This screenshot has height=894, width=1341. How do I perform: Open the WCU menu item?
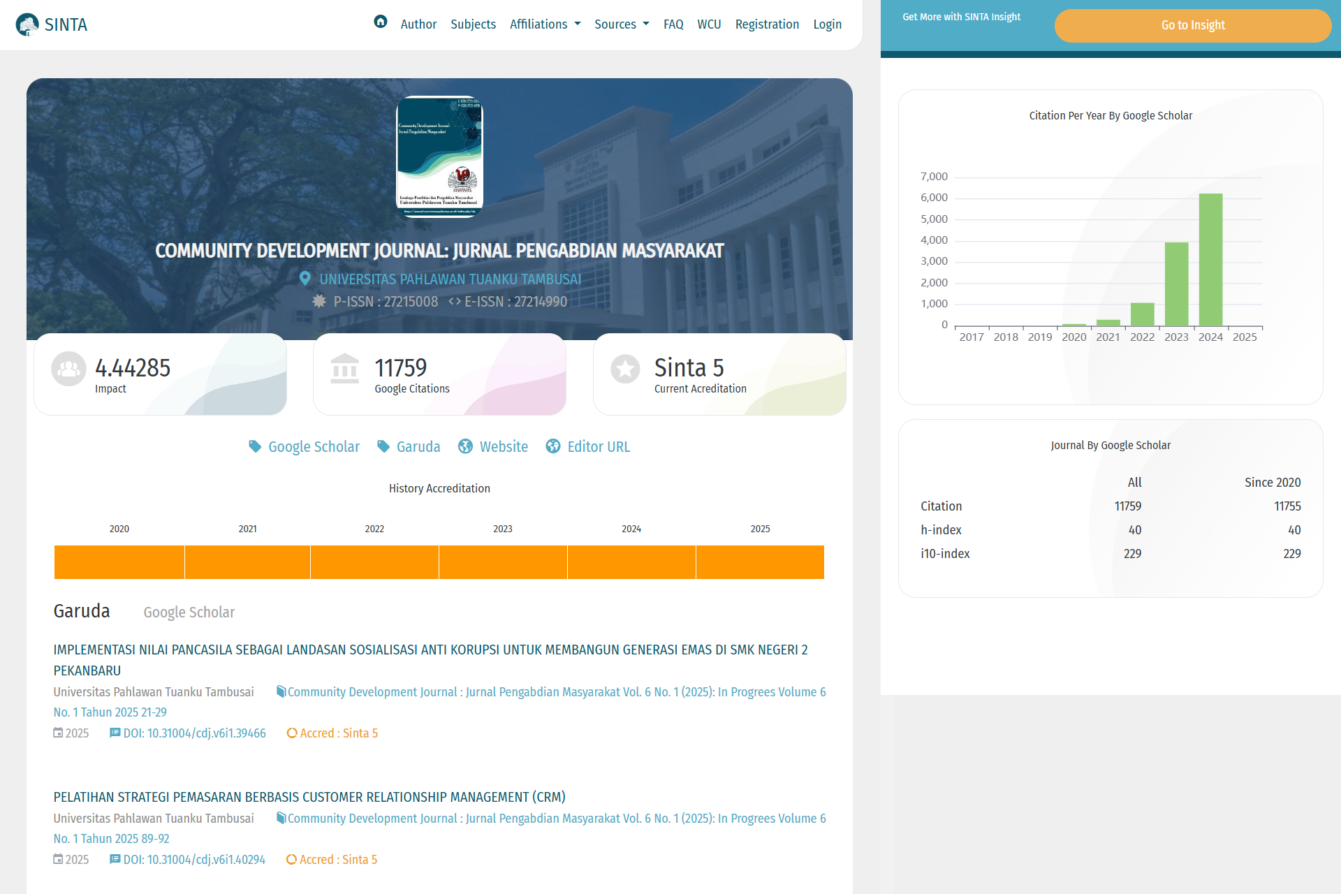click(709, 24)
